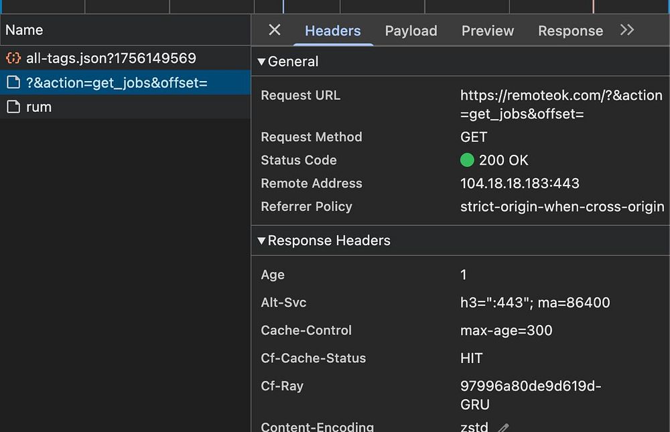The height and width of the screenshot is (432, 670).
Task: Select the all-tags.json request
Action: tap(111, 58)
